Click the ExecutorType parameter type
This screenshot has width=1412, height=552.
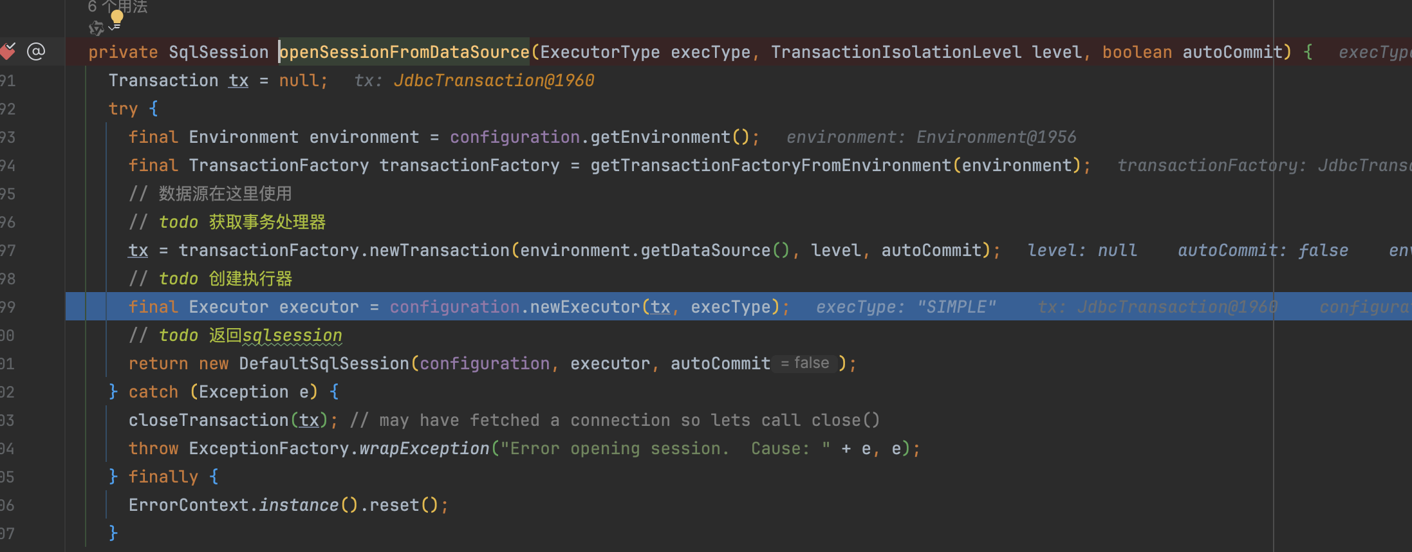click(x=600, y=52)
